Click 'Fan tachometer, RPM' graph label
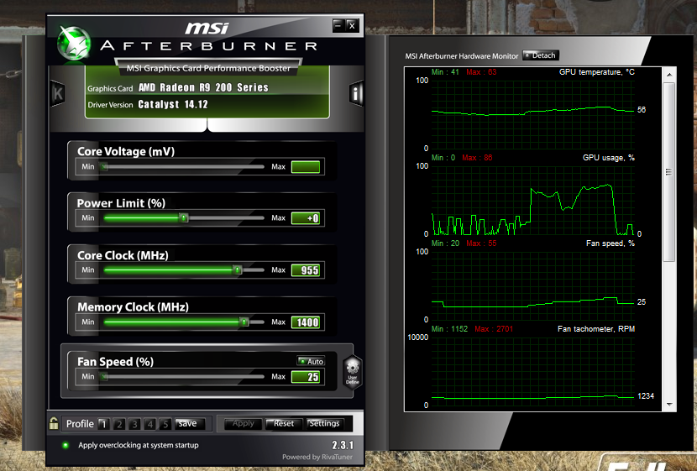The height and width of the screenshot is (471, 697). 596,329
